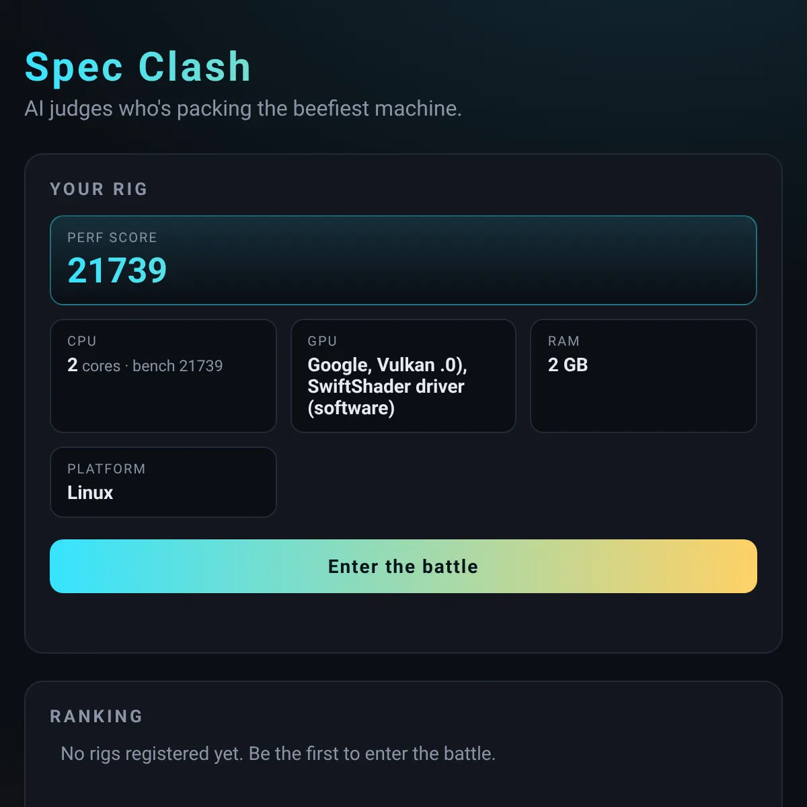Click the PLATFORM label text
The height and width of the screenshot is (807, 807).
(106, 469)
